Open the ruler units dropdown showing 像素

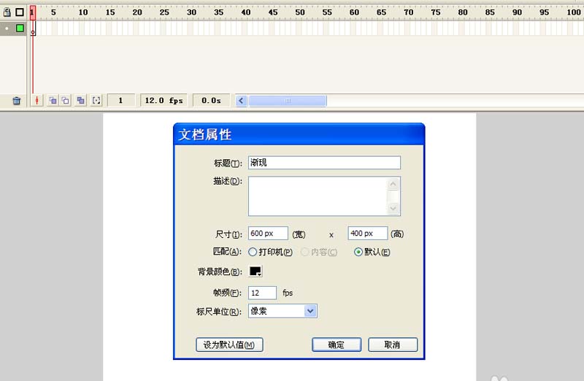[x=283, y=311]
